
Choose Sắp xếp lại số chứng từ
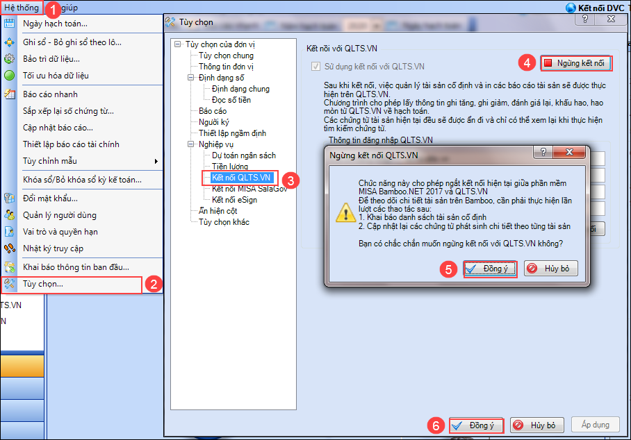pos(68,111)
